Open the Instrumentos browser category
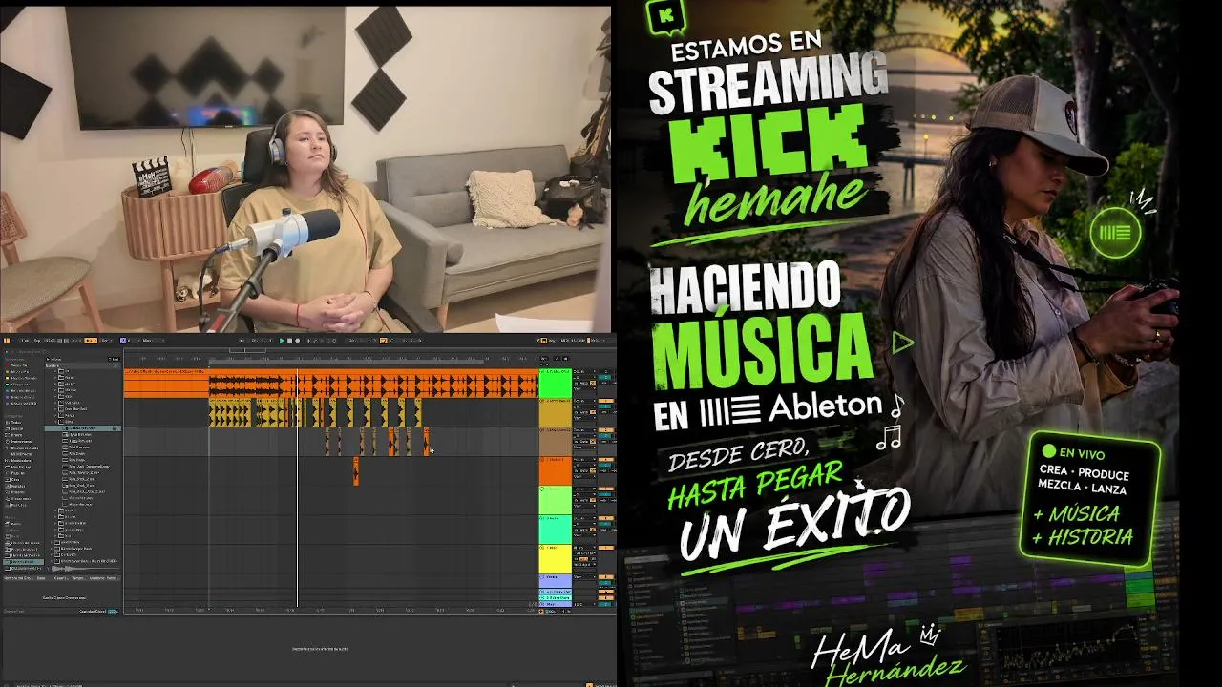 coord(19,440)
